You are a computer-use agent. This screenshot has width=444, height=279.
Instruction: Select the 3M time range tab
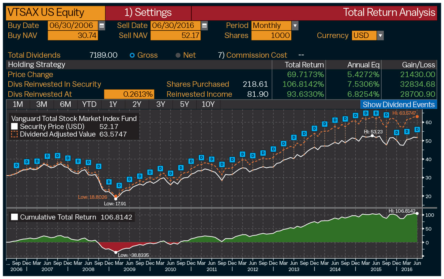(42, 104)
